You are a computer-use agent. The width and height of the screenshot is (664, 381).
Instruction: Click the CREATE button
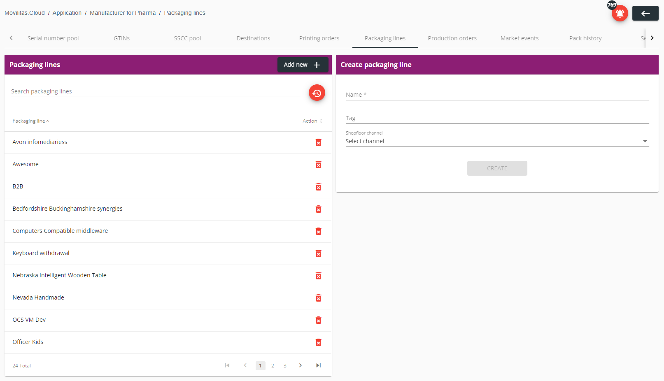[497, 168]
